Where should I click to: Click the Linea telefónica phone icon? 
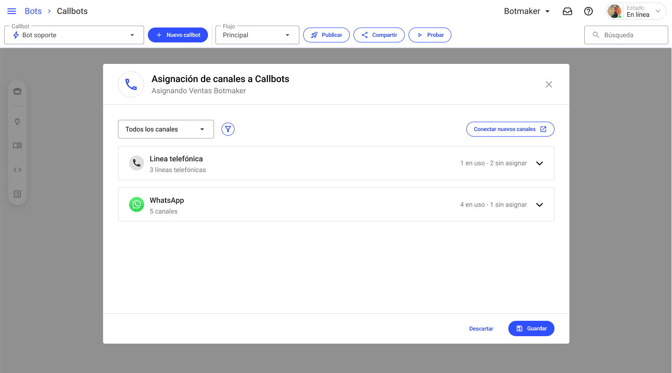(137, 163)
